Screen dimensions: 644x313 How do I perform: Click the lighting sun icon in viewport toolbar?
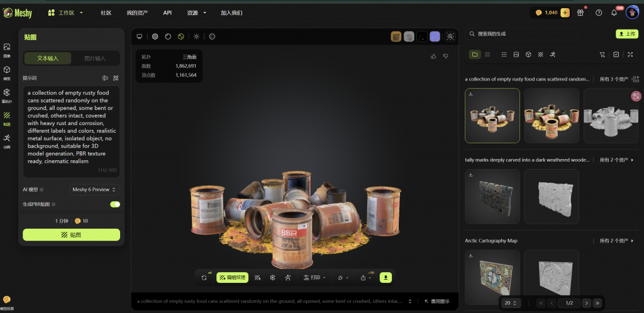(x=196, y=36)
